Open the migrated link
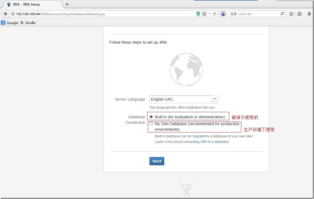The width and height of the screenshot is (314, 199). click(x=199, y=136)
